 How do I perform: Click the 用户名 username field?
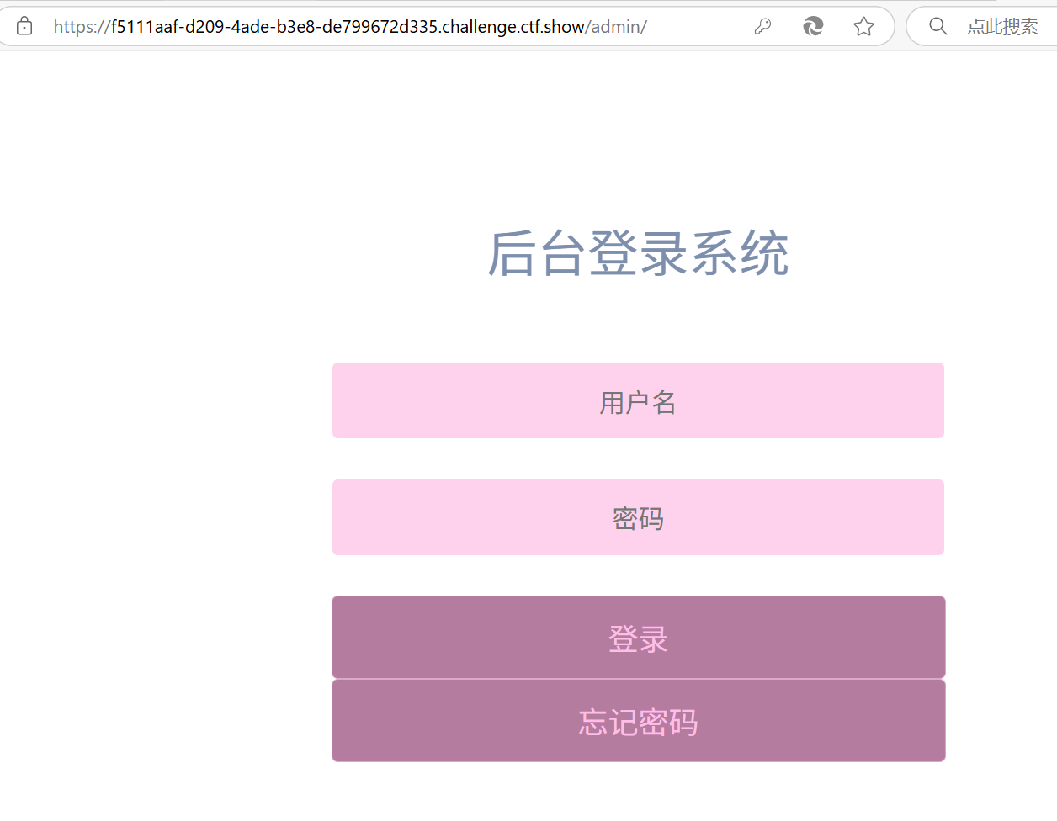point(638,400)
